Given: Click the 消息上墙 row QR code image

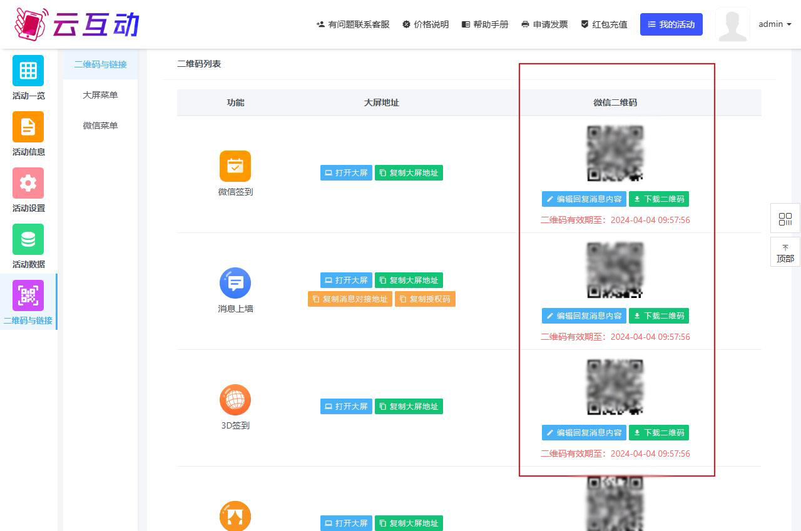Looking at the screenshot, I should (615, 270).
